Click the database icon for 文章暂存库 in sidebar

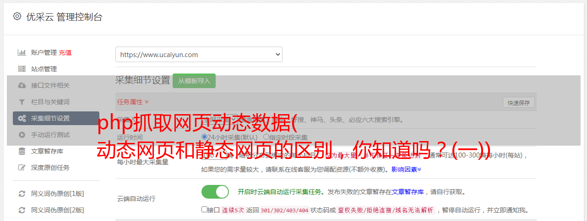(x=22, y=151)
